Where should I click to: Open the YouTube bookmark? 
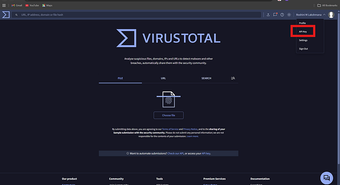coord(32,5)
